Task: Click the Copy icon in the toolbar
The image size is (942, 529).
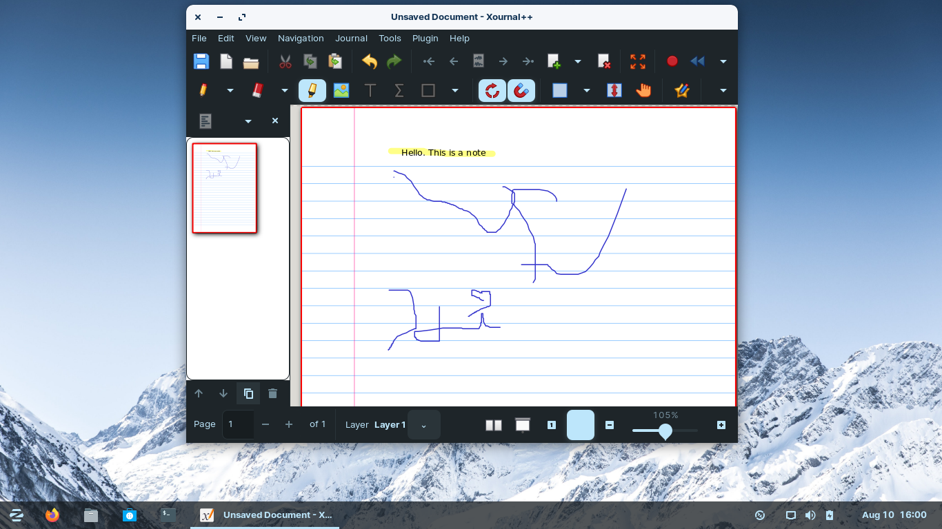Action: pyautogui.click(x=310, y=62)
